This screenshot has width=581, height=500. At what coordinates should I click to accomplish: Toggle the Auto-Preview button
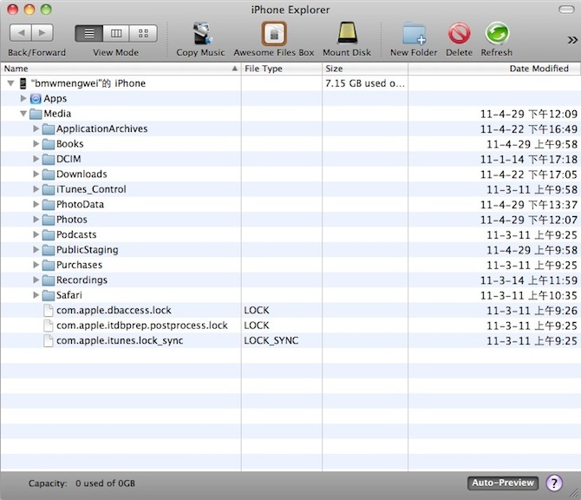[503, 483]
